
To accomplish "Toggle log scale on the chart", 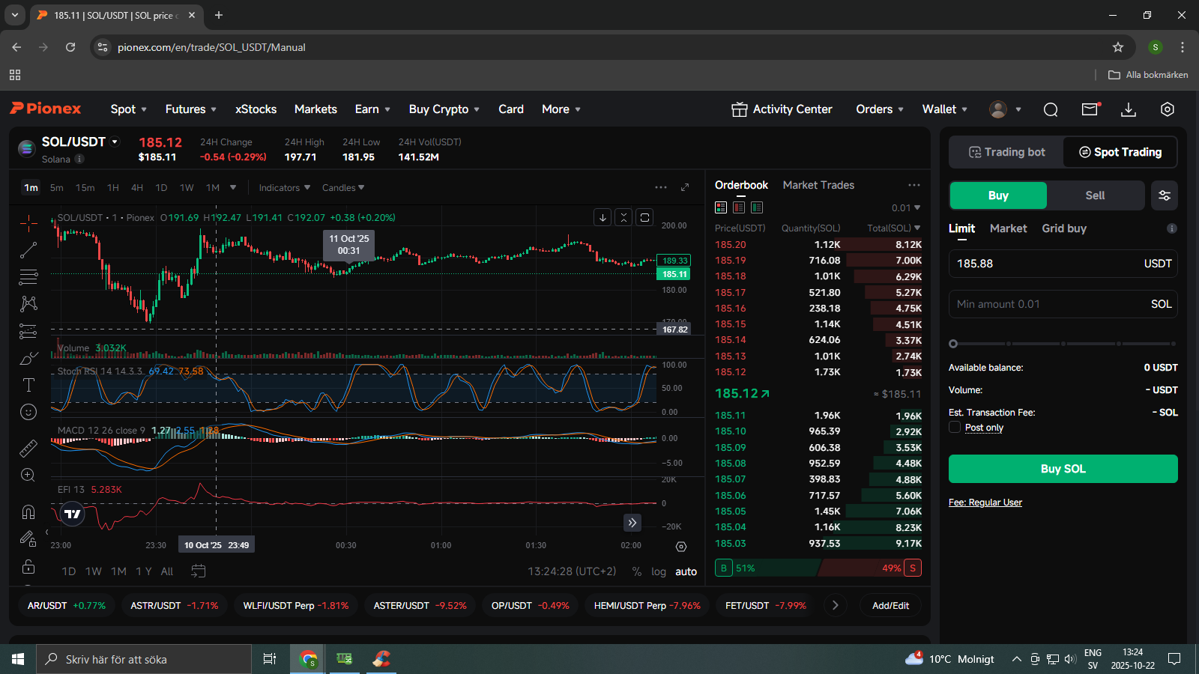I will (x=659, y=571).
